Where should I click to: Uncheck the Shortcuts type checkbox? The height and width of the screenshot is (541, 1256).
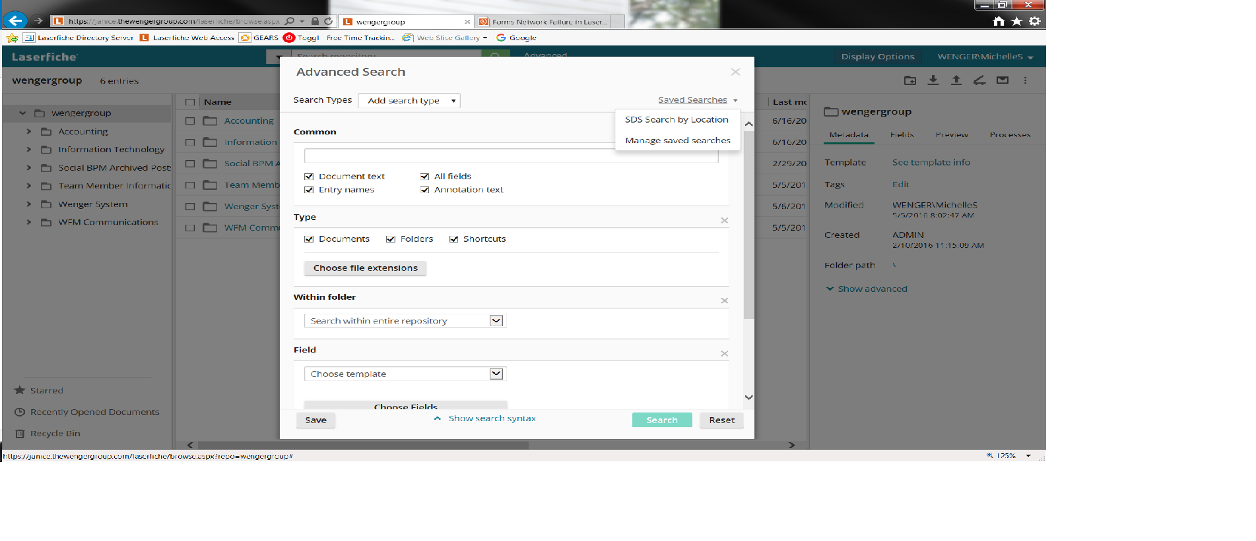[453, 239]
